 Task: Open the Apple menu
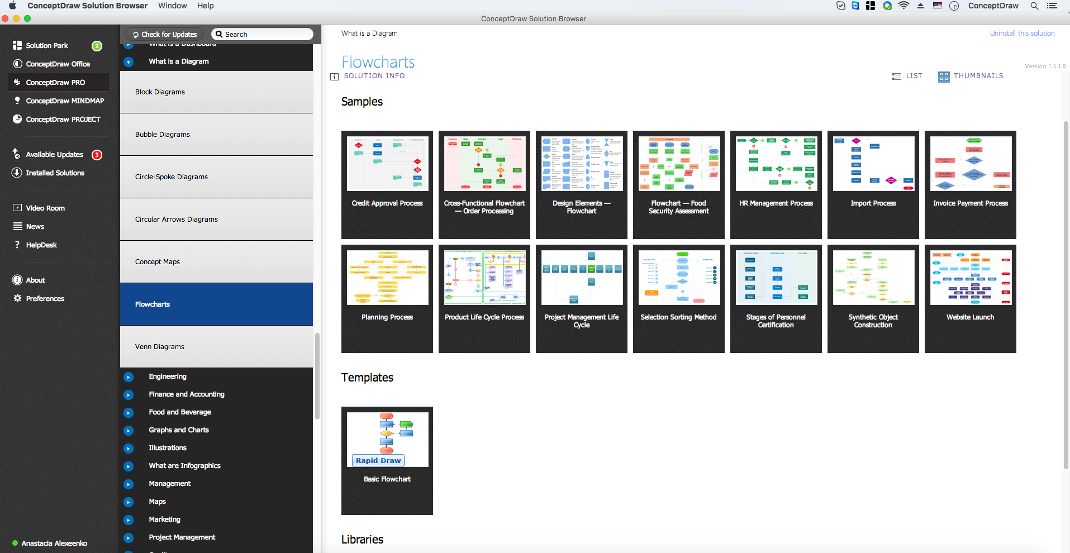(x=12, y=6)
